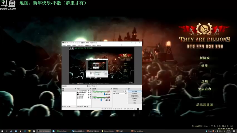Toggle visibility eye of the text (T) source
Screen dimensions: 237x133
click(89, 91)
